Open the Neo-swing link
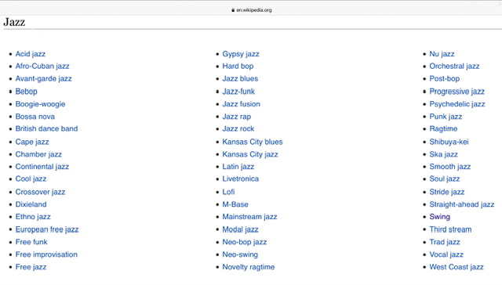The width and height of the screenshot is (502, 285). click(240, 254)
